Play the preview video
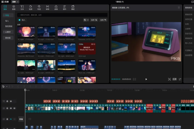 146,79
